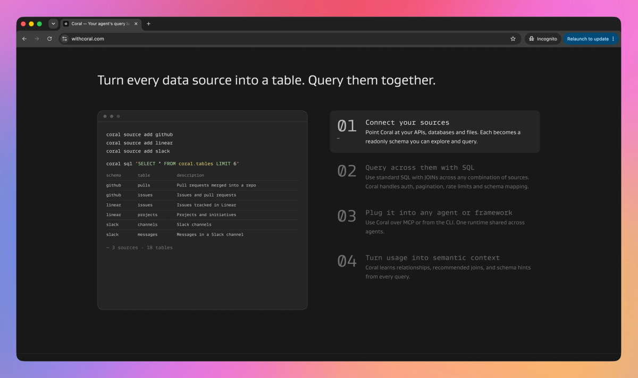
Task: Select the Coral browser tab
Action: [x=100, y=24]
